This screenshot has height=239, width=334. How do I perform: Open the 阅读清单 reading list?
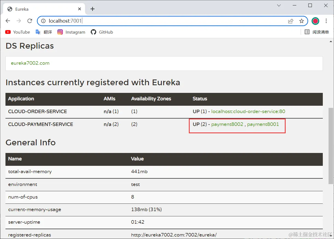tap(317, 32)
